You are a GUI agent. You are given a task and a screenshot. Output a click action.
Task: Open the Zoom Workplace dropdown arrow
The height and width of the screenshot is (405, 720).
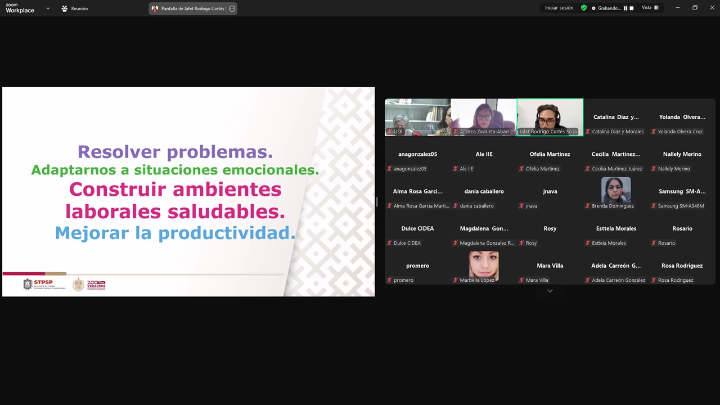coord(48,8)
